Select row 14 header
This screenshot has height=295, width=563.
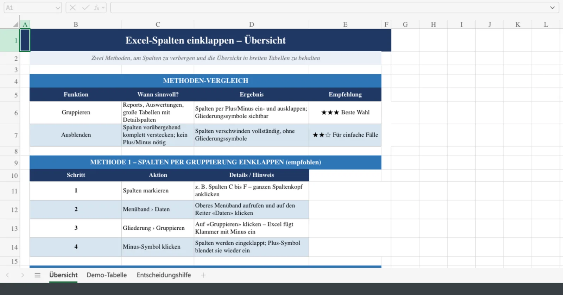pos(10,247)
